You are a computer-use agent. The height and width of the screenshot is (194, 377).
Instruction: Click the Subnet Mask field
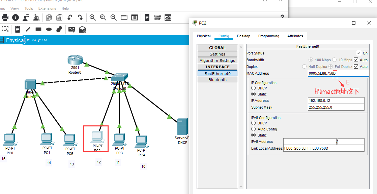[336, 107]
